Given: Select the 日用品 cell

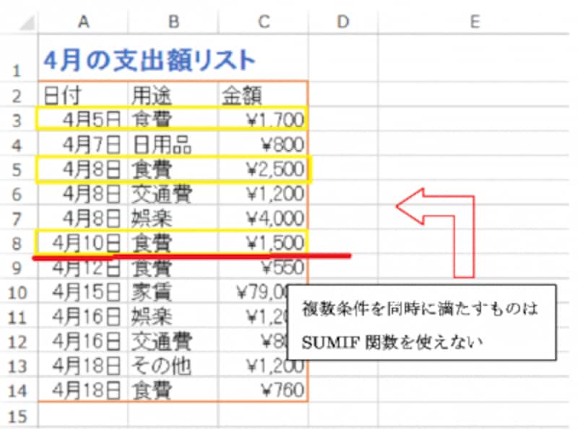Looking at the screenshot, I should click(173, 144).
